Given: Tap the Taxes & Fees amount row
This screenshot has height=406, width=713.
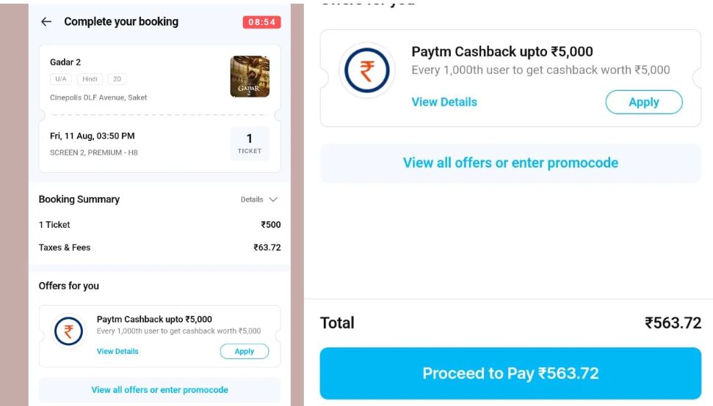Looking at the screenshot, I should click(159, 247).
